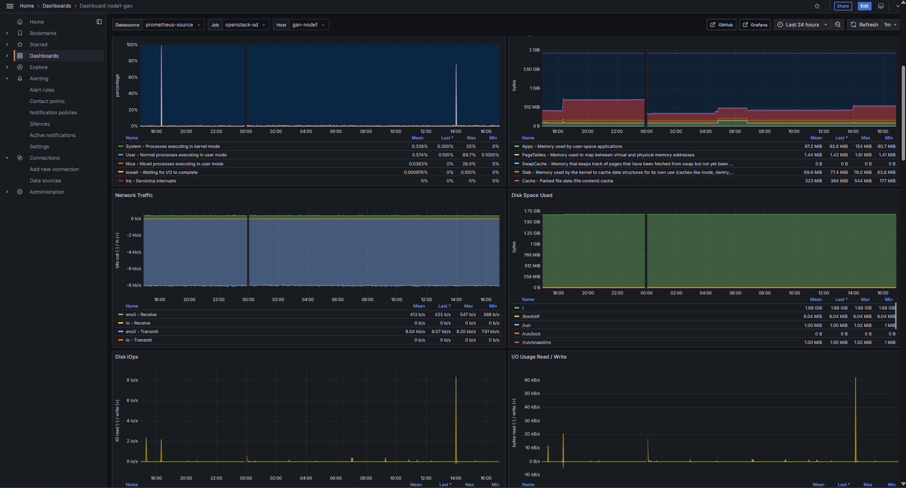Undock the sidebar navigation panel
The height and width of the screenshot is (488, 906).
coord(99,22)
